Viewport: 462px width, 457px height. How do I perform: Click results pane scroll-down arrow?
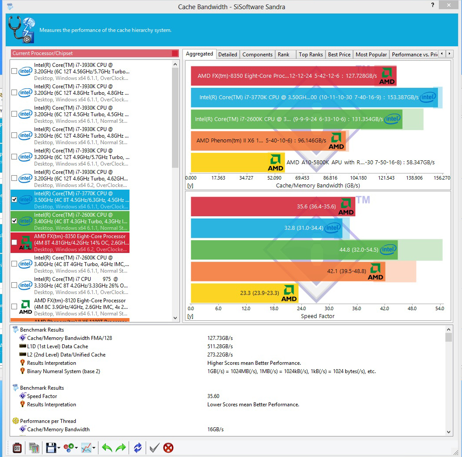pyautogui.click(x=448, y=432)
